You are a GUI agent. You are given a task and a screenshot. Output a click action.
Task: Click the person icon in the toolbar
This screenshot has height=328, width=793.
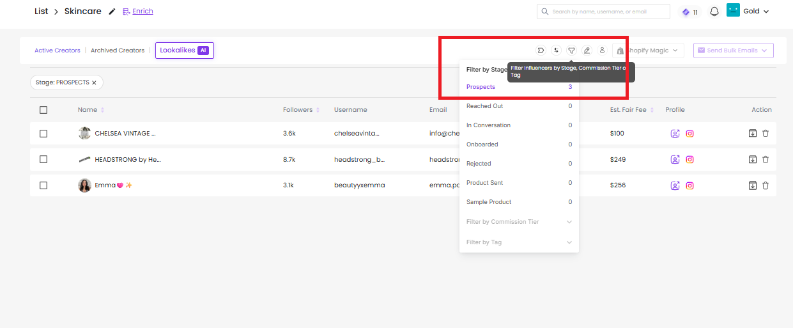[x=602, y=51]
